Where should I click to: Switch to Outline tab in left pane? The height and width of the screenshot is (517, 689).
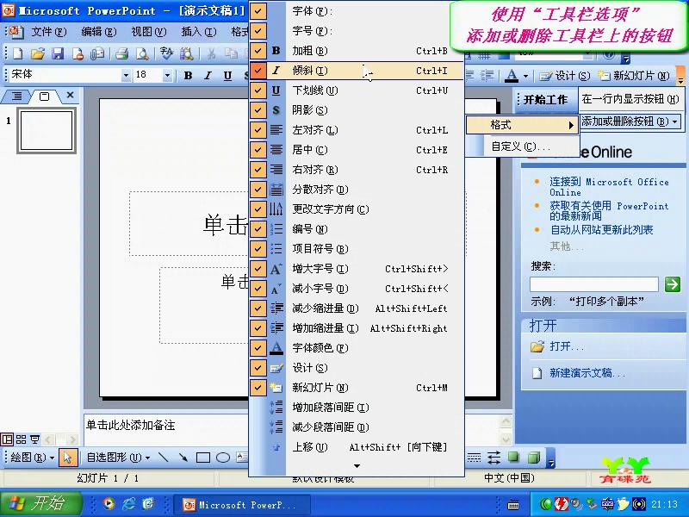click(x=16, y=96)
